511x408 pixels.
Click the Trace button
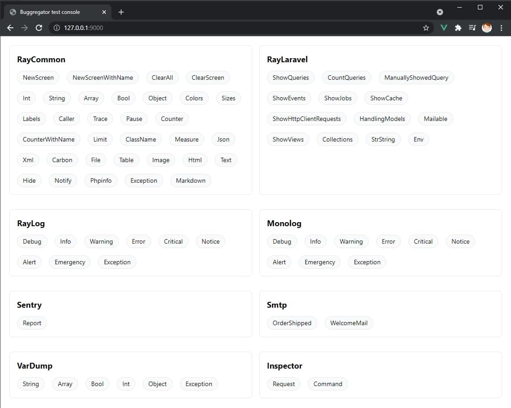100,119
